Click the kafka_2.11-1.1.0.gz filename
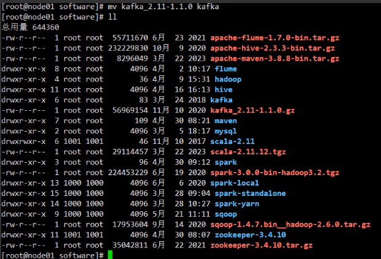Viewport: 381px width, 259px height. coord(252,111)
